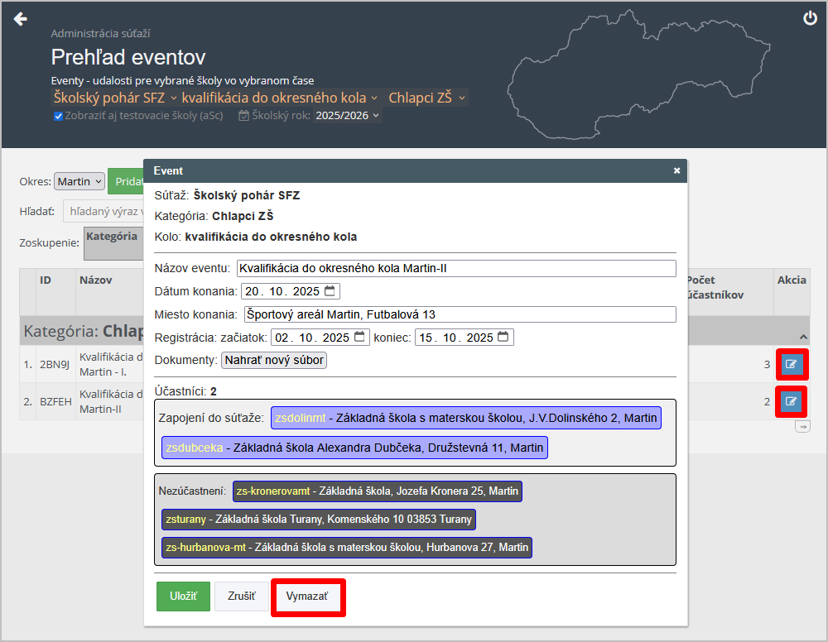
Task: Click the Vymazať delete button
Action: [307, 596]
